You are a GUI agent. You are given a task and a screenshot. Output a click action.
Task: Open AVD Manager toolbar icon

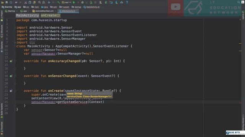pos(100,3)
